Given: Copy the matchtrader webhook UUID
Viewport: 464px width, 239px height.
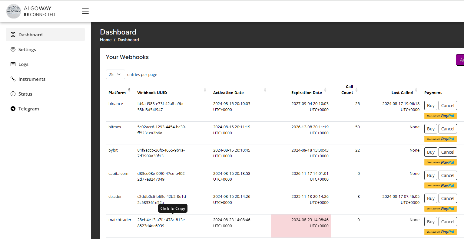Looking at the screenshot, I should tap(162, 223).
